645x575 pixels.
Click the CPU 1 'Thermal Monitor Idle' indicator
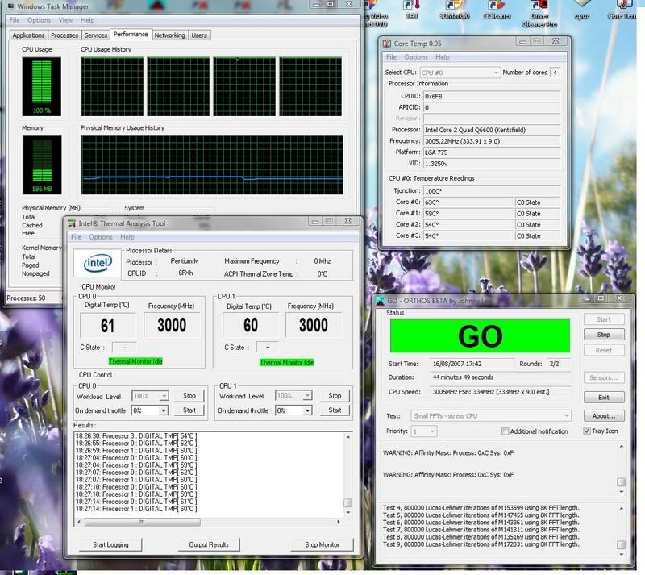[x=287, y=363]
